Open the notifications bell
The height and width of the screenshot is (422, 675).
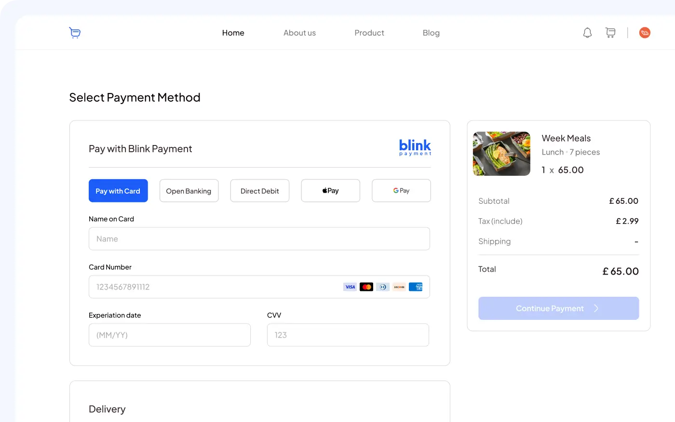[587, 33]
